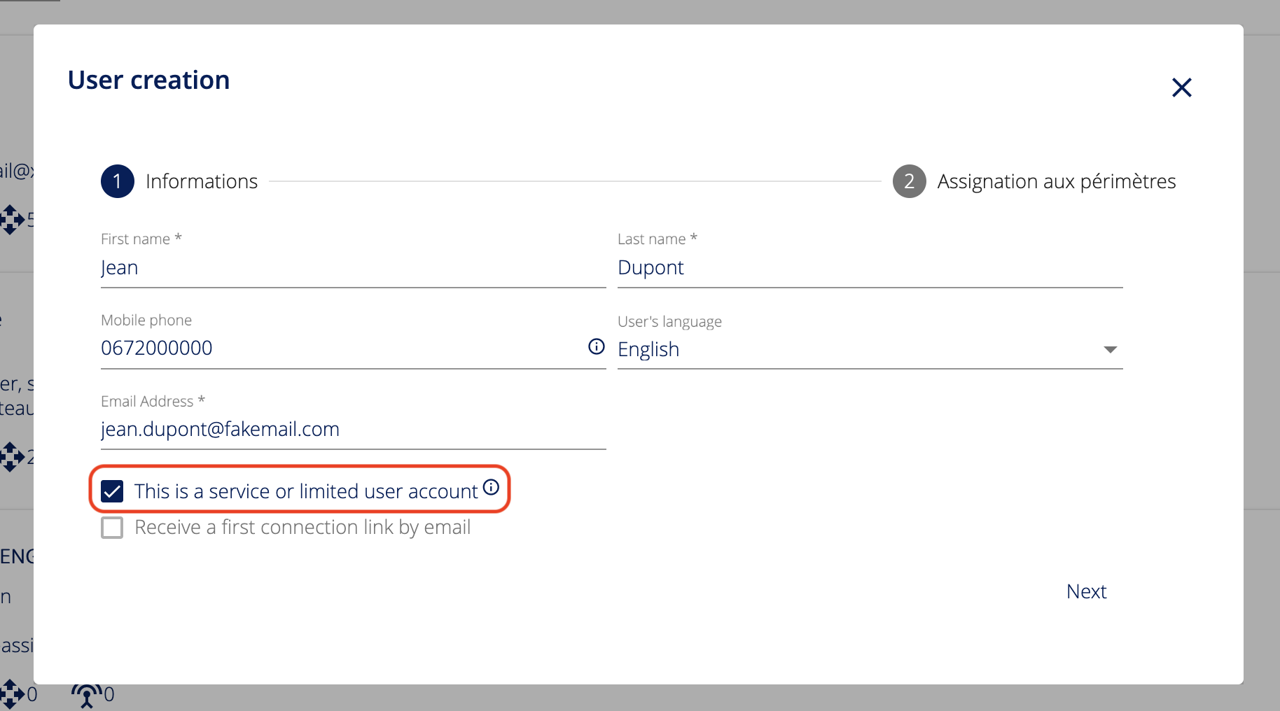Viewport: 1280px width, 711px height.
Task: Open info tooltip for service account option
Action: (x=492, y=487)
